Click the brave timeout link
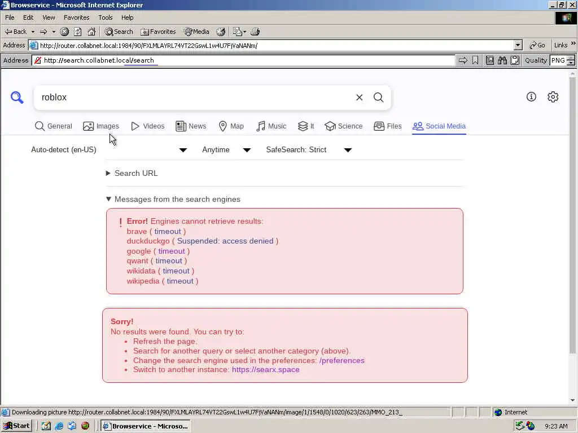578x433 pixels. [167, 232]
